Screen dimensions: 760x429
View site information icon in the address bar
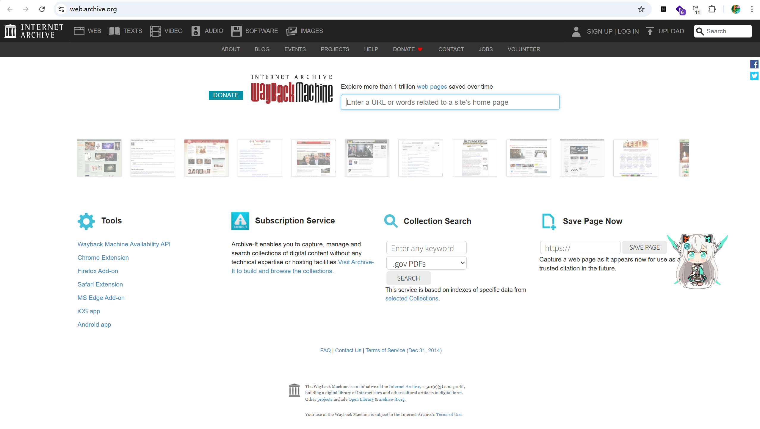click(x=61, y=9)
